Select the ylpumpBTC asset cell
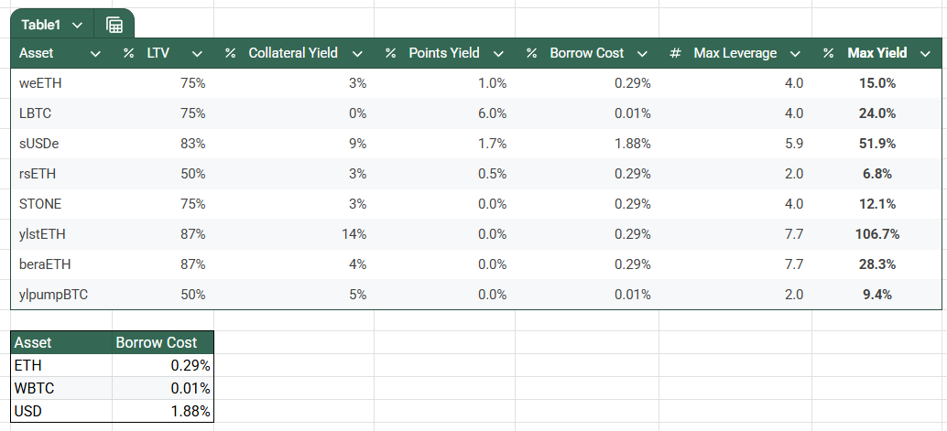Viewport: 947px width, 431px height. pos(54,295)
